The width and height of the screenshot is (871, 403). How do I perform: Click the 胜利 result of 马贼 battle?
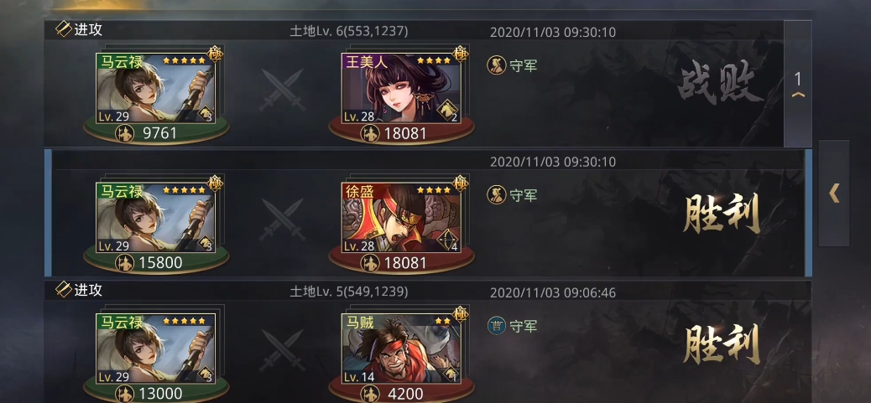(x=721, y=344)
